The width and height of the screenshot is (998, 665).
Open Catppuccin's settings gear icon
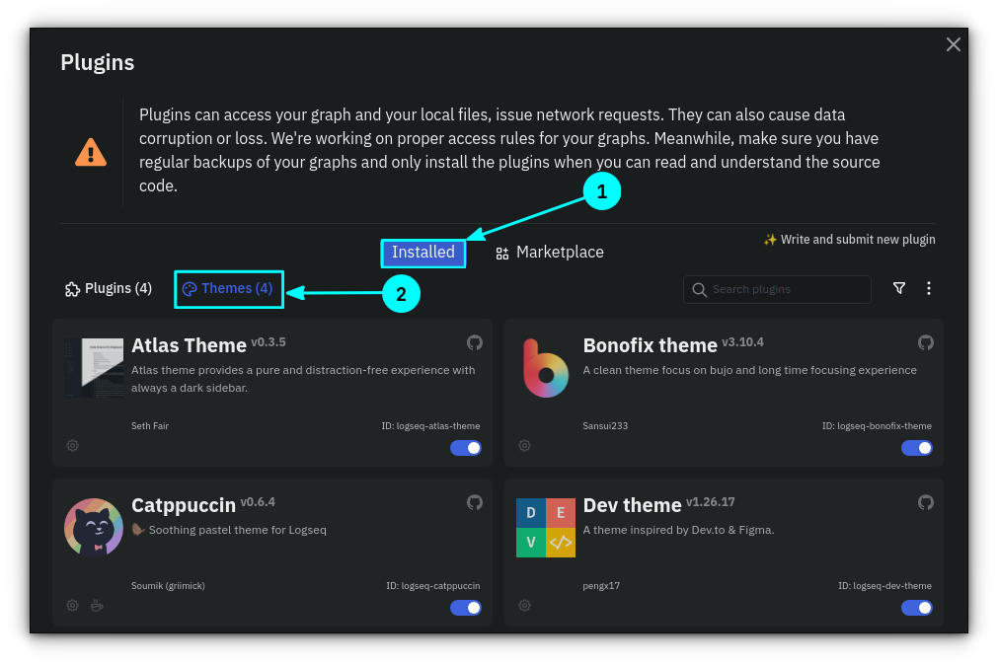(72, 605)
